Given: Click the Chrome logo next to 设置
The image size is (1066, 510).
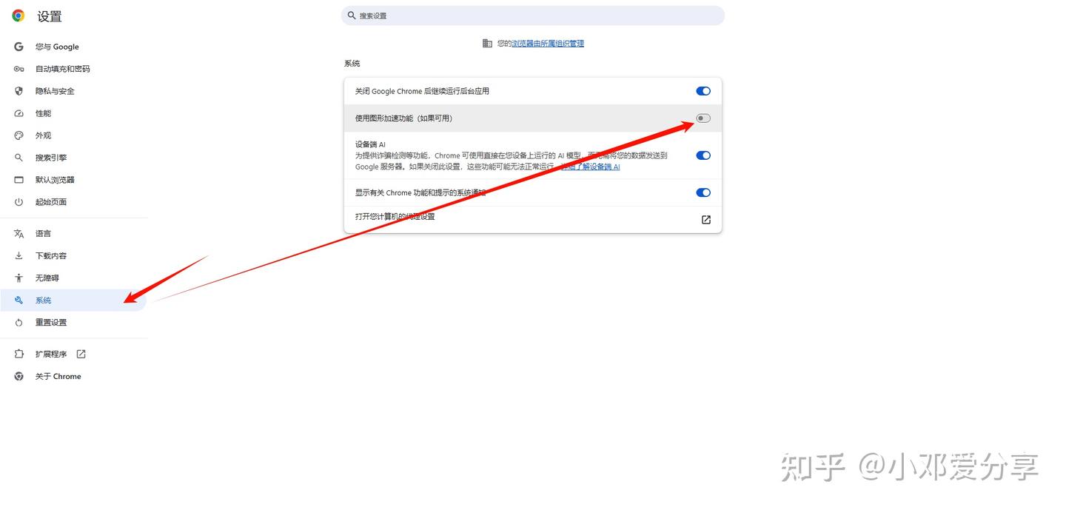Looking at the screenshot, I should [19, 16].
